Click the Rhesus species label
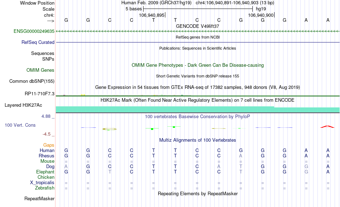Viewport: 340px width, 207px height. (47, 156)
